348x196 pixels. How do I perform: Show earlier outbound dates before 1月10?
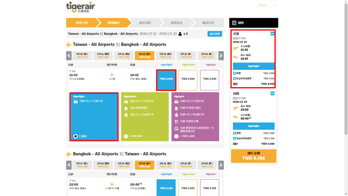(69, 56)
